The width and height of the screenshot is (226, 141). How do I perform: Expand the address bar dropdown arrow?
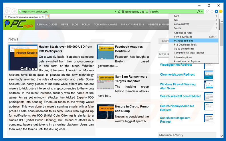pyautogui.click(x=116, y=11)
